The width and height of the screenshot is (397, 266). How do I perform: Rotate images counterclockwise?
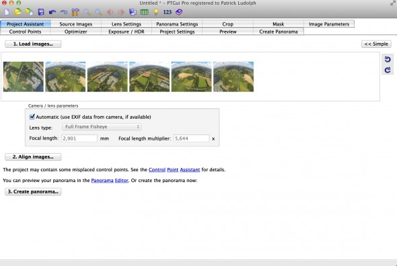[388, 59]
